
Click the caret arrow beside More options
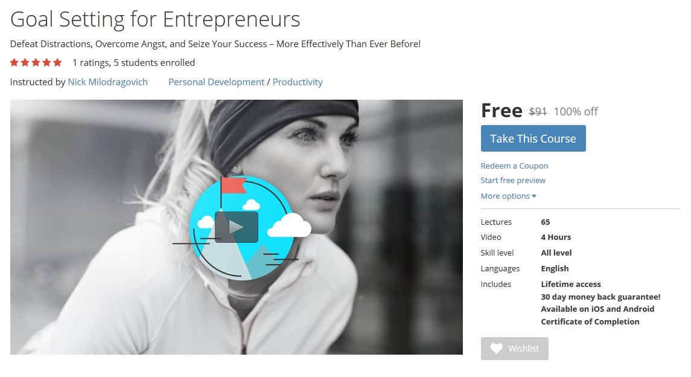click(x=534, y=196)
